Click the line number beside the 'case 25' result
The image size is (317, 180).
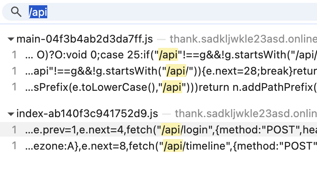pos(14,55)
